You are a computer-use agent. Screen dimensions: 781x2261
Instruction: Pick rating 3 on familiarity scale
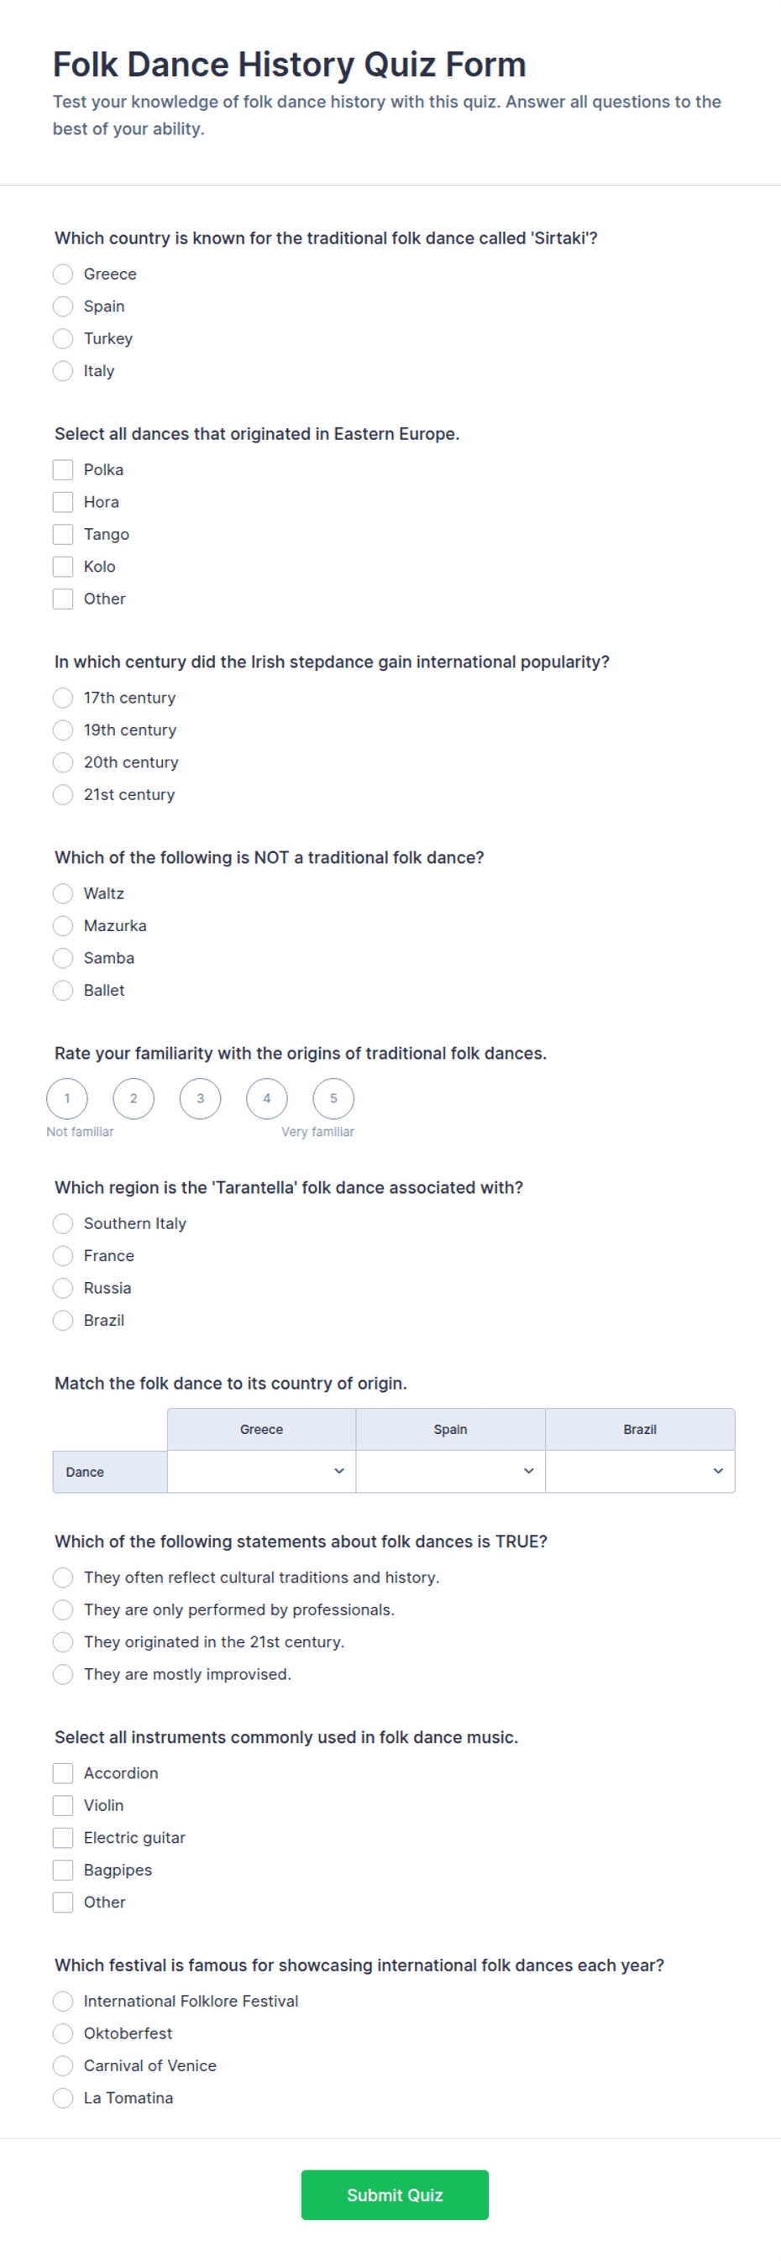(200, 1098)
